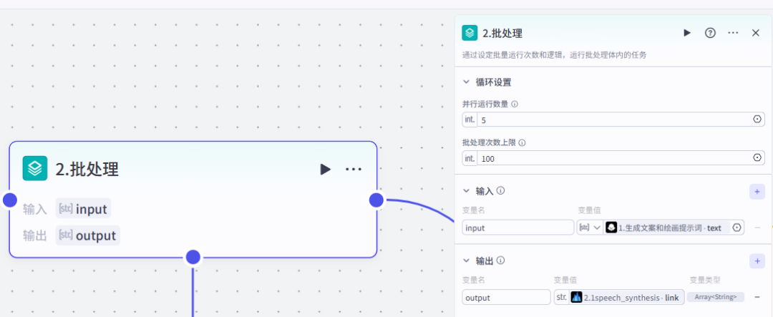Edit the parallel run count field value 5
The width and height of the screenshot is (773, 317).
pyautogui.click(x=614, y=120)
